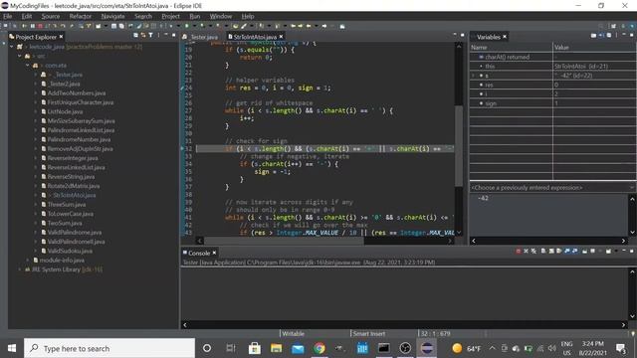Viewport: 637px width, 358px height.
Task: Open AddTwoNumbers.java in Project Explorer
Action: click(x=77, y=92)
